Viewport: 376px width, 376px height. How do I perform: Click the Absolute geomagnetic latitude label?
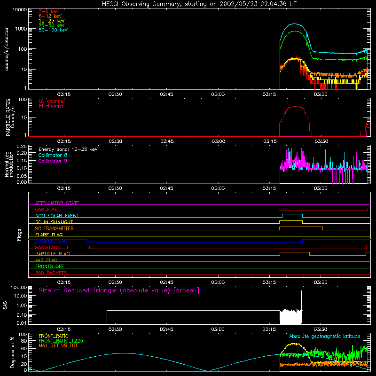pos(325,337)
